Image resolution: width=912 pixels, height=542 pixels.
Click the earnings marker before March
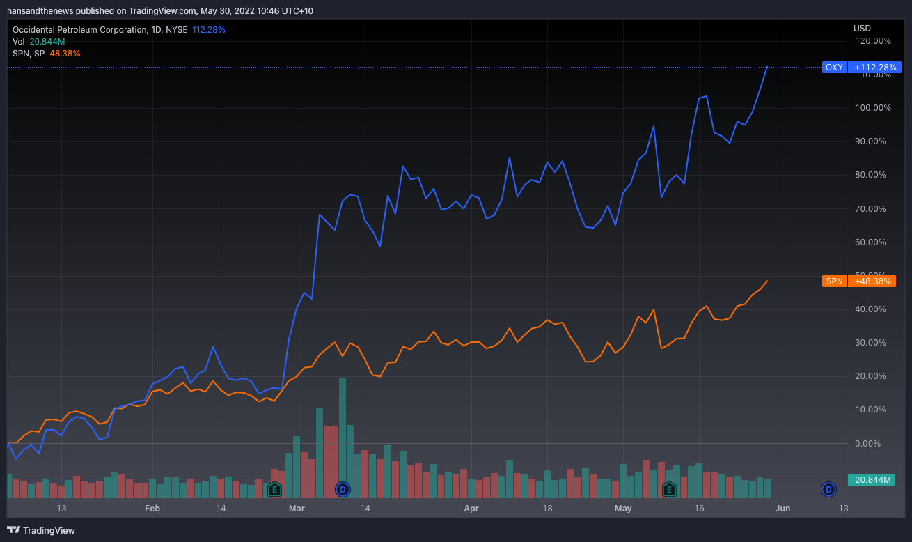[274, 489]
